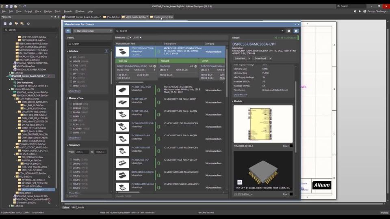Viewport: 390px width, 219px height.
Task: Check the EEPROM memory type filter
Action: [x=71, y=104]
